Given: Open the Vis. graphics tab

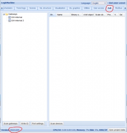Looking at the screenshot, I should (74, 8).
